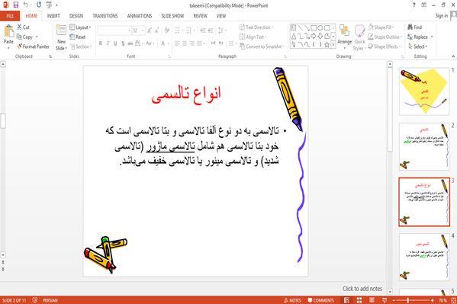Open the Quick Styles gallery
The image size is (457, 304).
359,38
